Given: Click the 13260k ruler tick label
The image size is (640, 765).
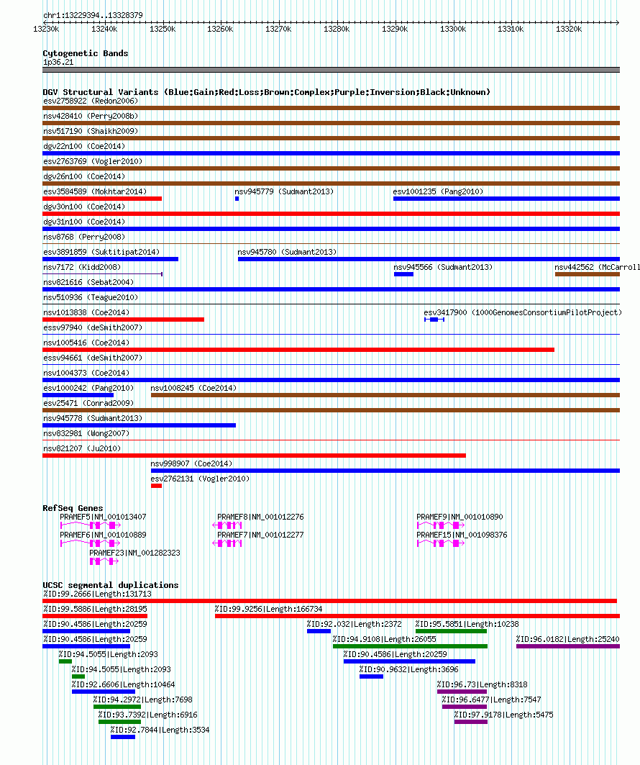Looking at the screenshot, I should pyautogui.click(x=220, y=30).
